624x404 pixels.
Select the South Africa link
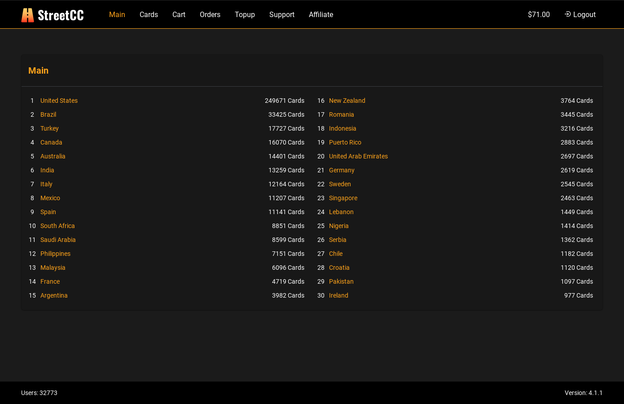pyautogui.click(x=57, y=226)
